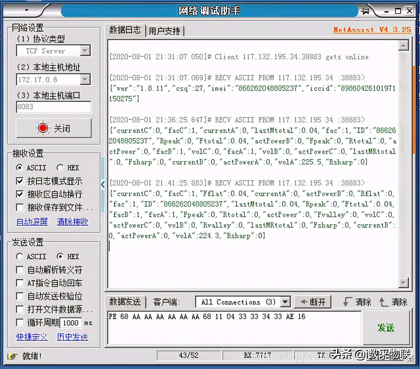Open the 数据发送 tab
The width and height of the screenshot is (420, 369).
coord(125,302)
